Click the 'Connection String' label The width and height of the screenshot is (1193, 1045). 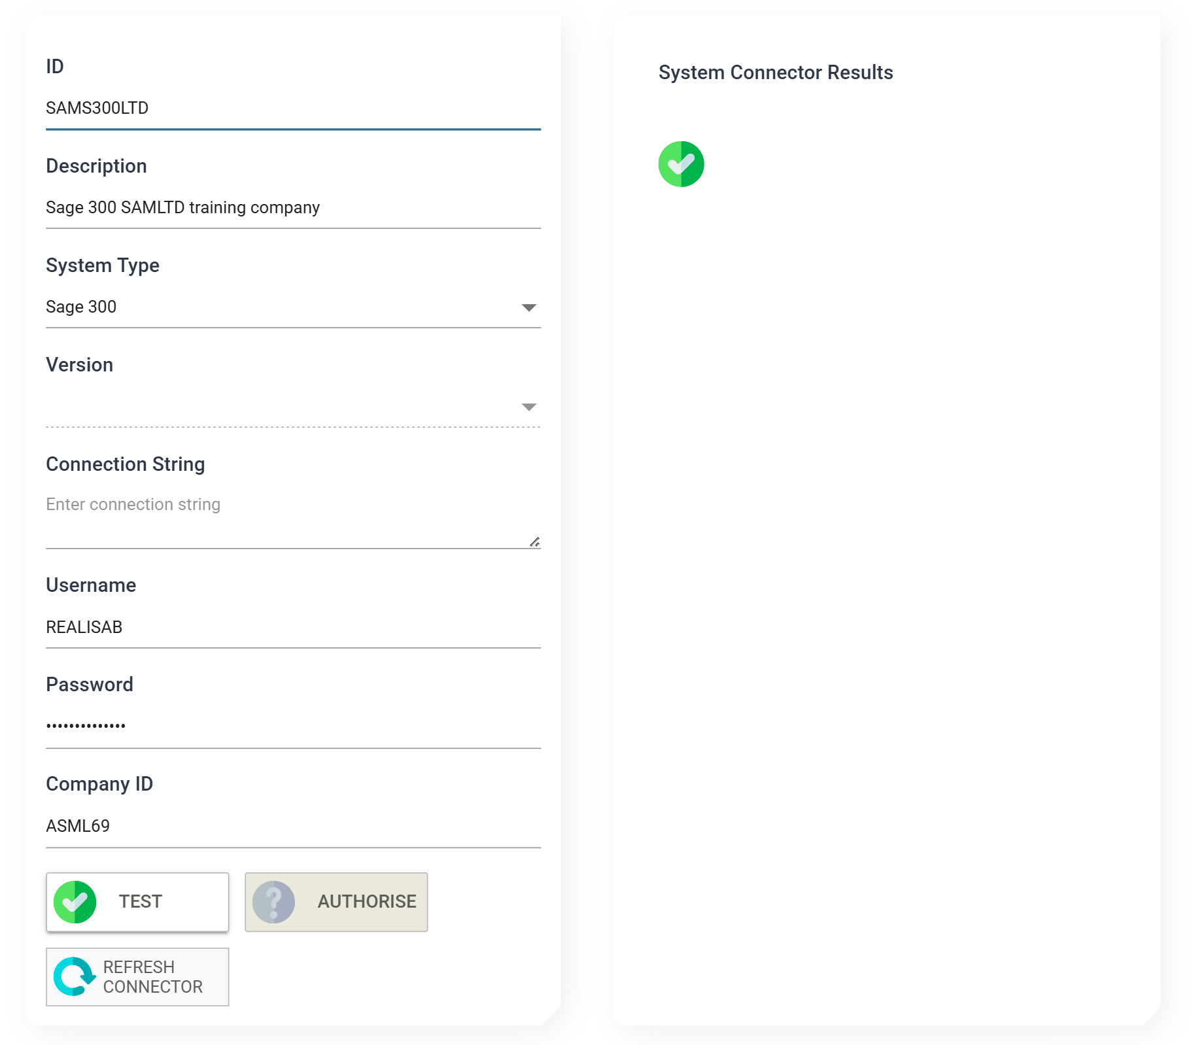[x=126, y=464]
